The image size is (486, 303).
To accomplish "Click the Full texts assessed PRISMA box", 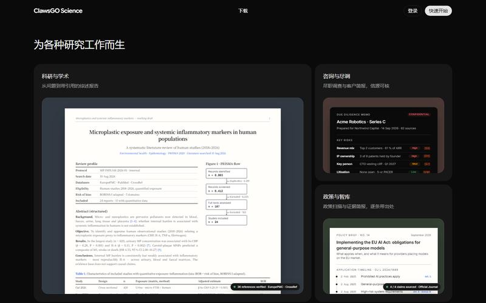I will click(x=226, y=204).
